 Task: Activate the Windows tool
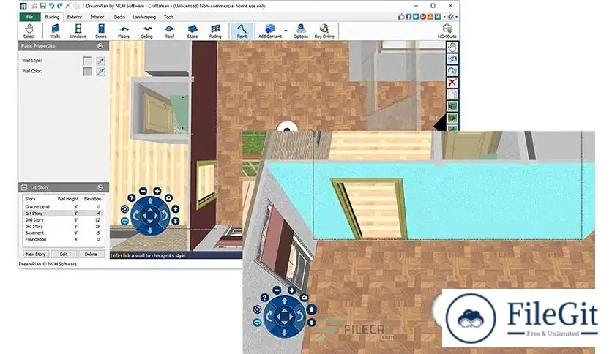pos(78,31)
